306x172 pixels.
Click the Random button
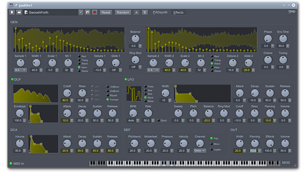pyautogui.click(x=123, y=13)
